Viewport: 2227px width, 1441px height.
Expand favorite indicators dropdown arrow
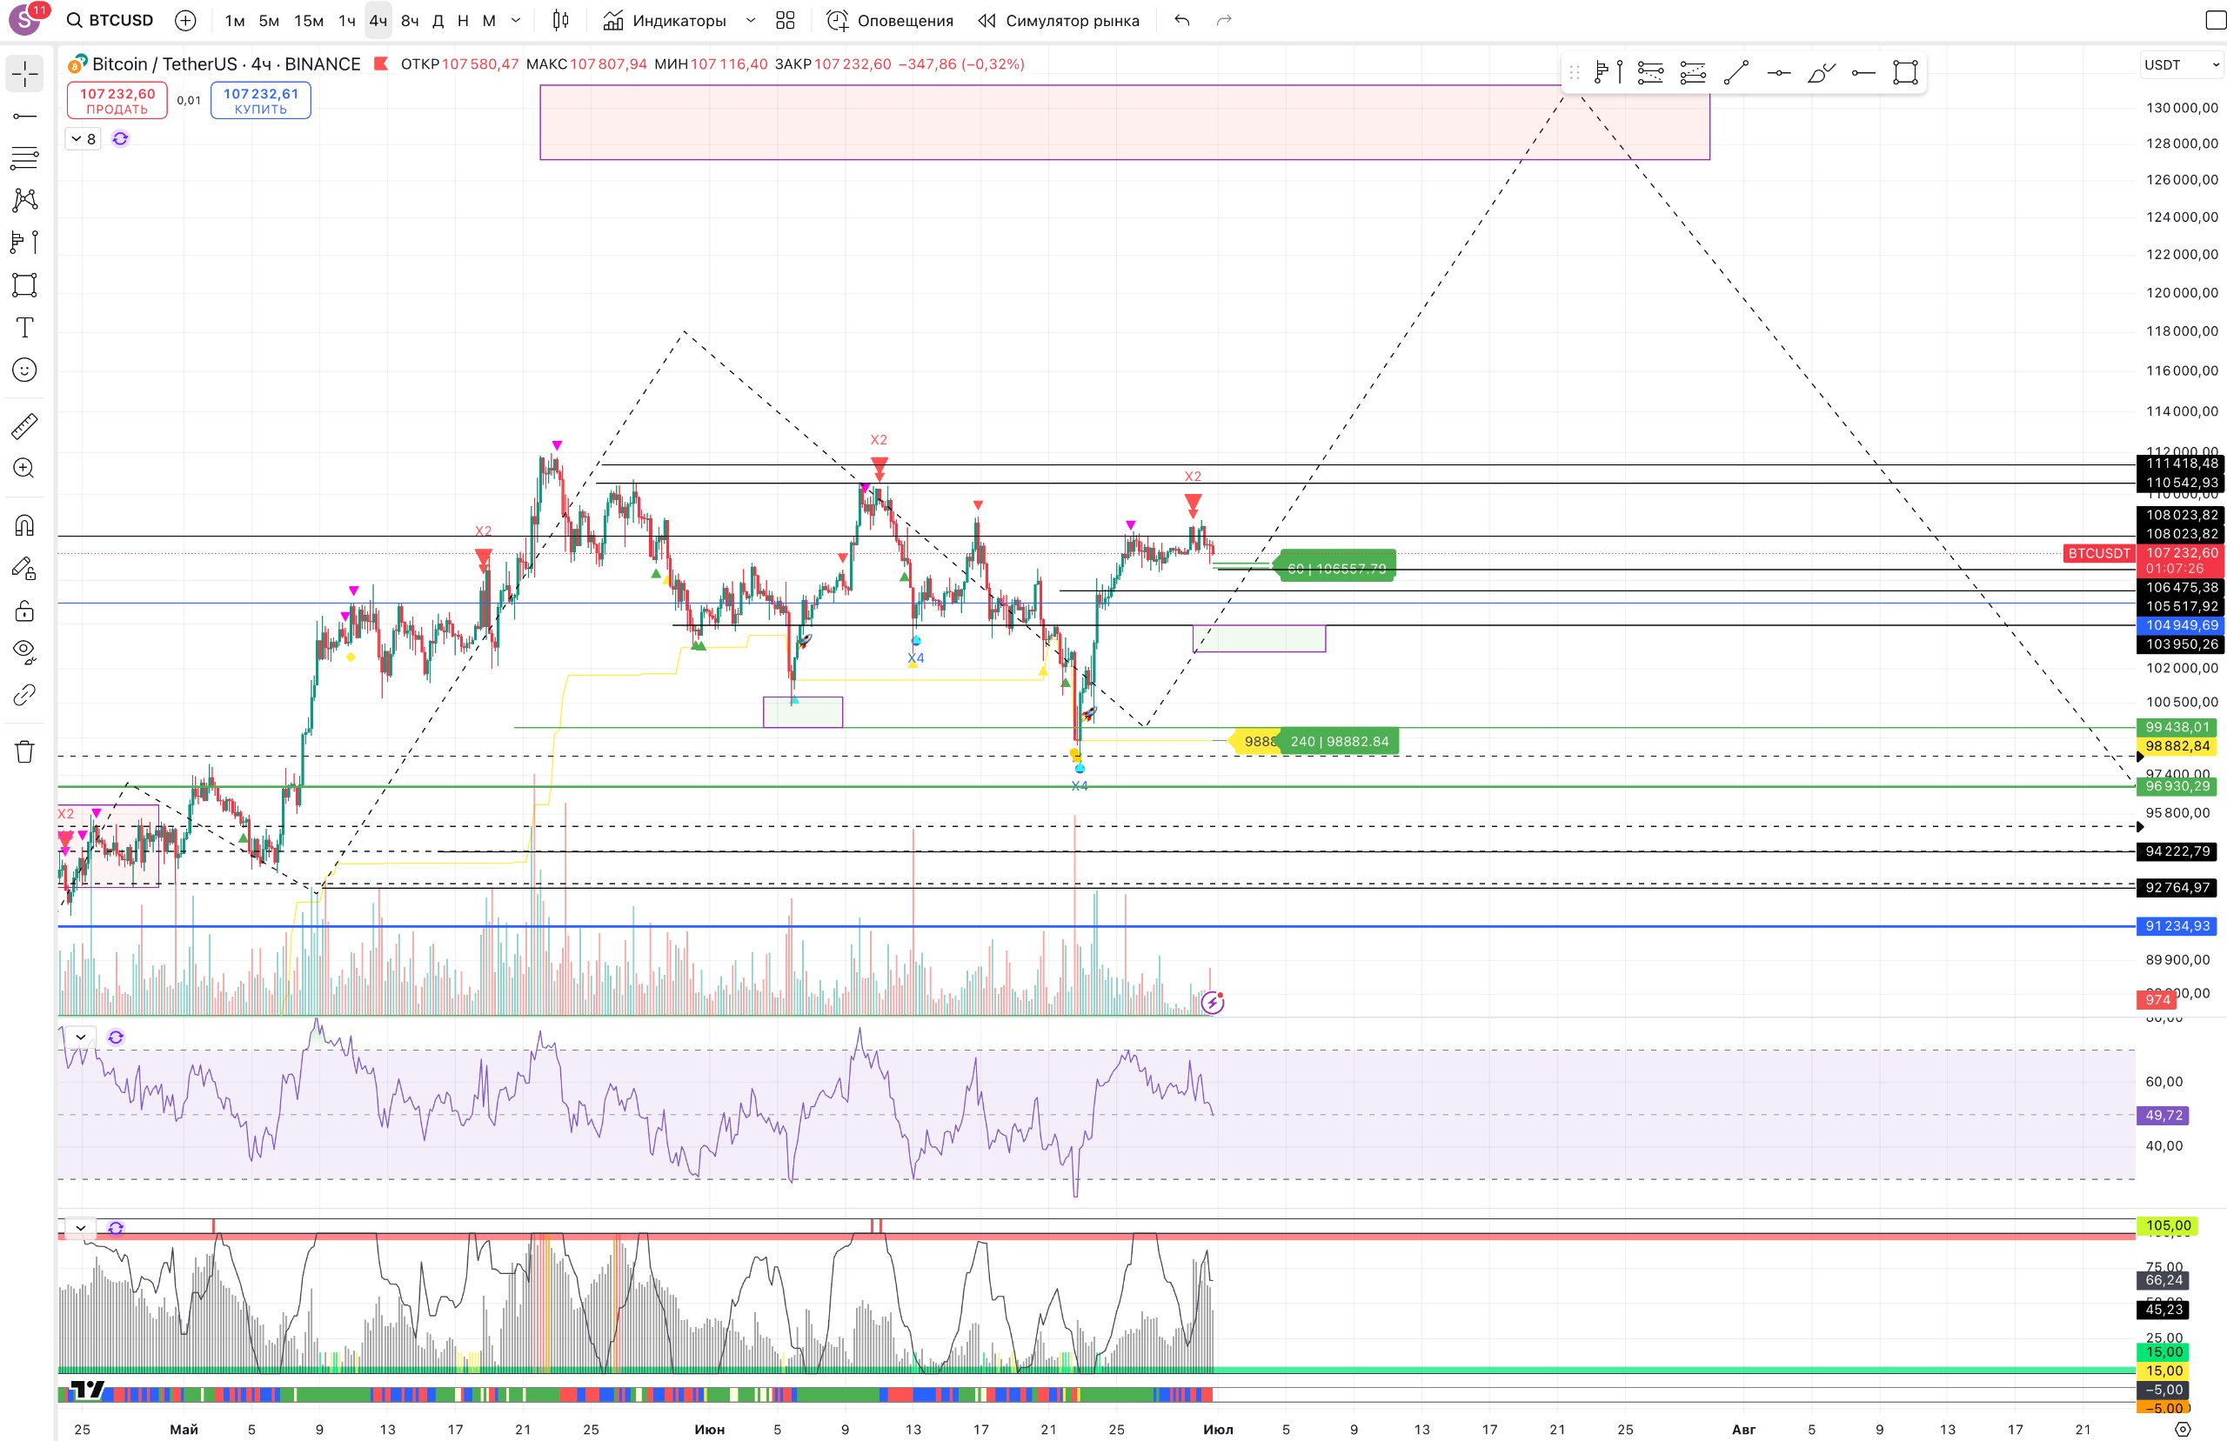(x=751, y=20)
